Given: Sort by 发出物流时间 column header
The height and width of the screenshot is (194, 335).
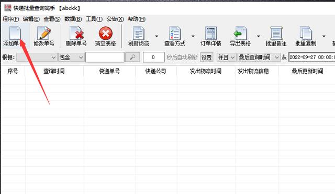Looking at the screenshot, I should (206, 71).
